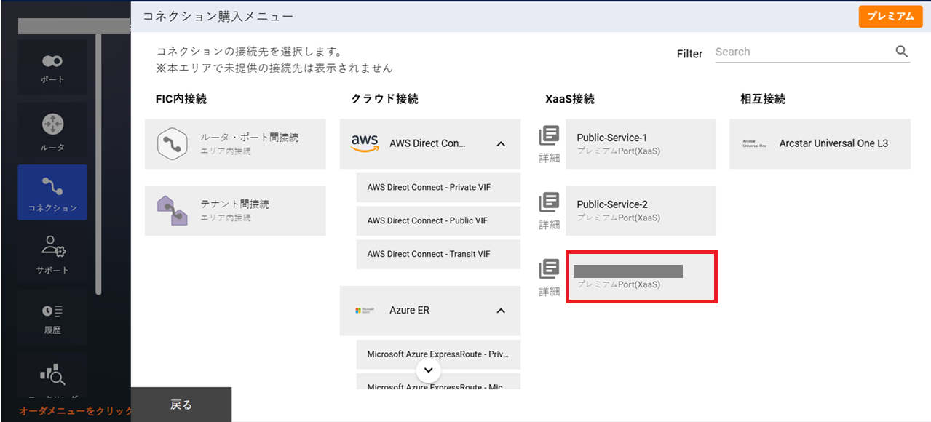
Task: Collapse the Azure ER section
Action: (501, 311)
